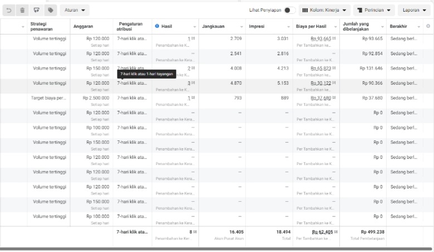The image size is (434, 252).
Task: Click the Rp 2.500.000 budget cell
Action: (96, 98)
